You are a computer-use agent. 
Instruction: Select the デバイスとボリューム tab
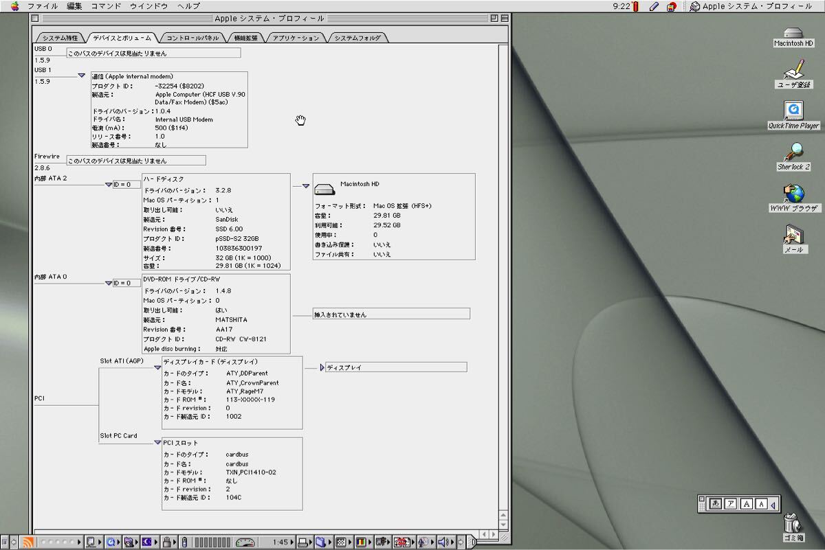[122, 38]
